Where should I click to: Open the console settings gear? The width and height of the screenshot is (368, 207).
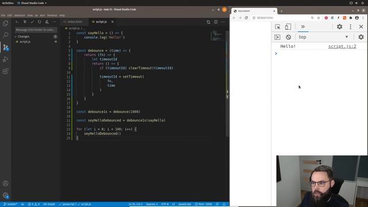click(x=361, y=37)
